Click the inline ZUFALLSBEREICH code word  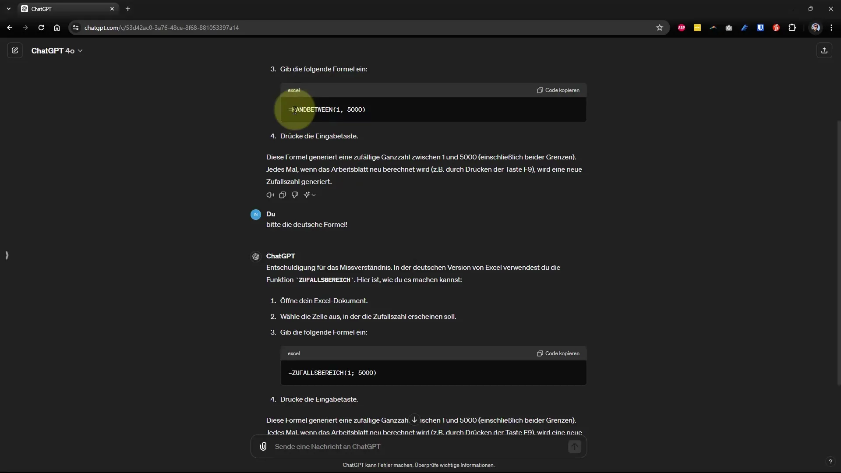click(x=324, y=280)
